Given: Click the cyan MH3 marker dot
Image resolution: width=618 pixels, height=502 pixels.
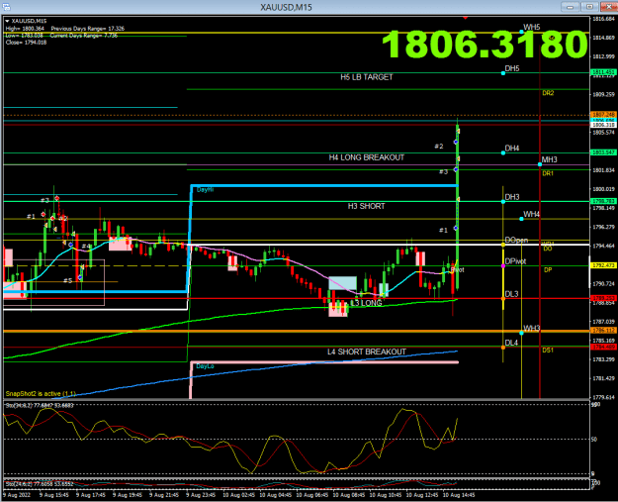Looking at the screenshot, I should (540, 164).
